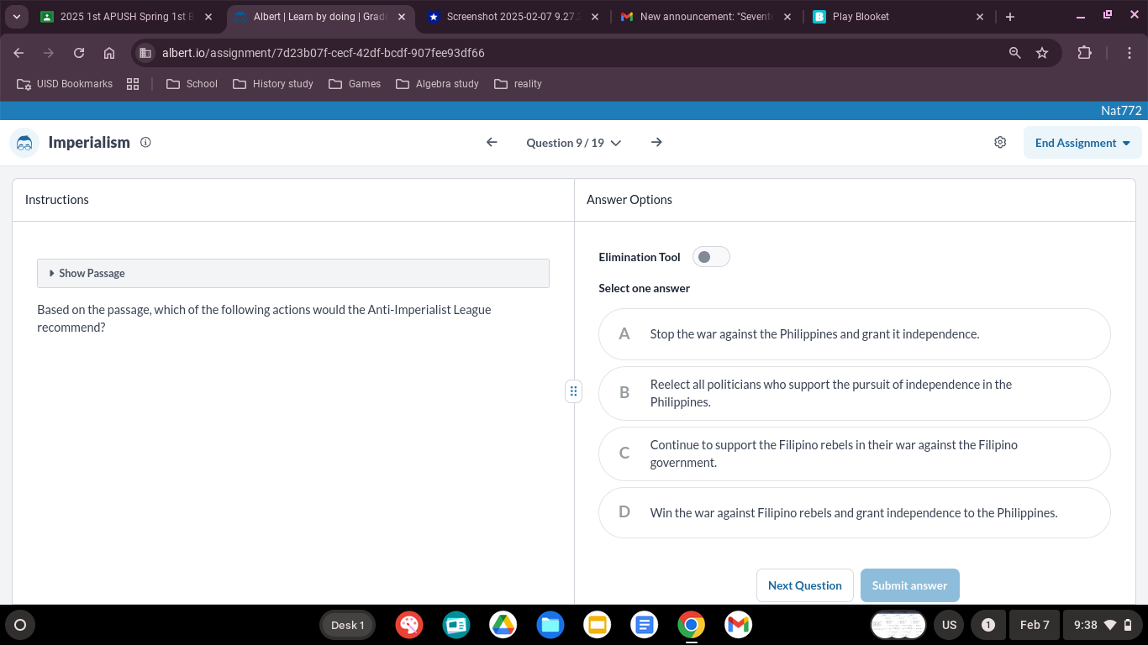Close the New announcement Gmail tab
The width and height of the screenshot is (1148, 645).
click(787, 17)
